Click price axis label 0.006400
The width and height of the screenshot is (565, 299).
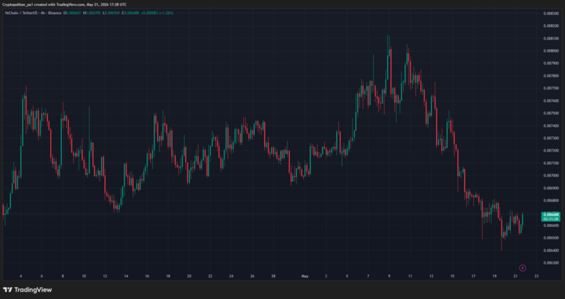(x=550, y=250)
